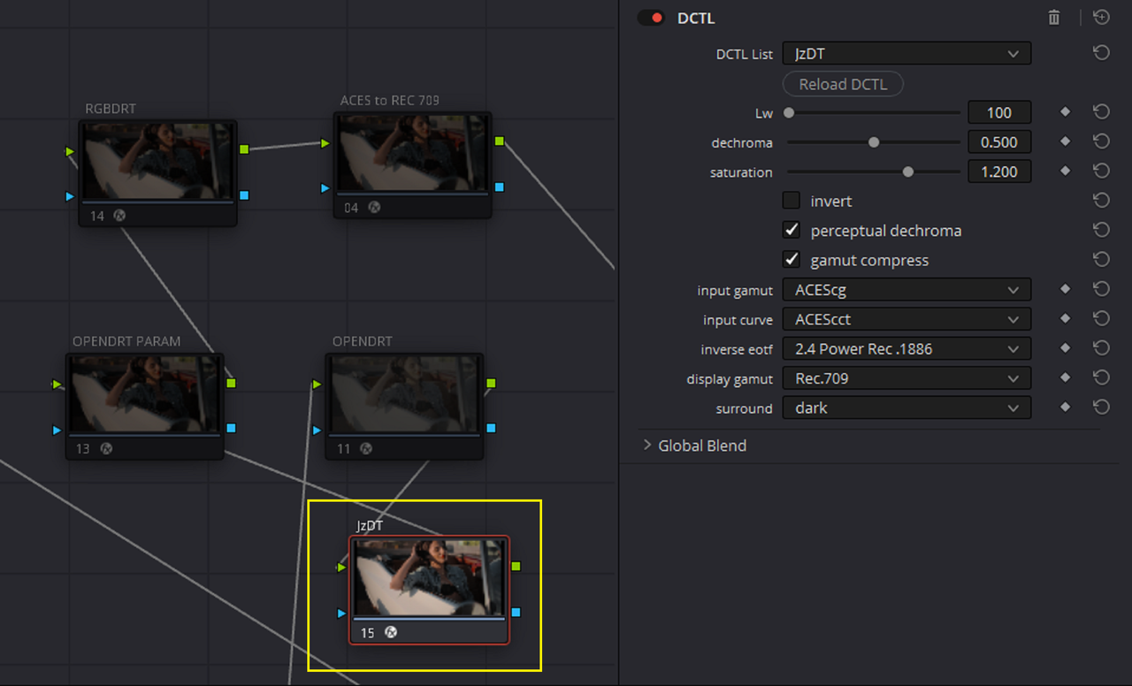Reset the display gamut setting

coord(1101,377)
